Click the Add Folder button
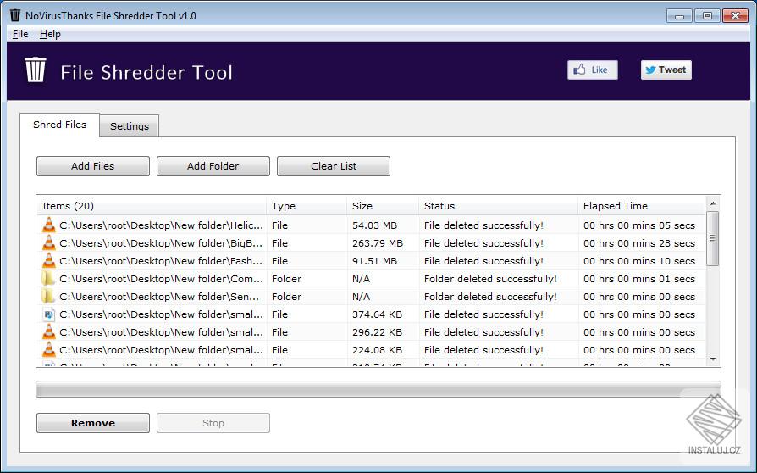 (x=213, y=165)
